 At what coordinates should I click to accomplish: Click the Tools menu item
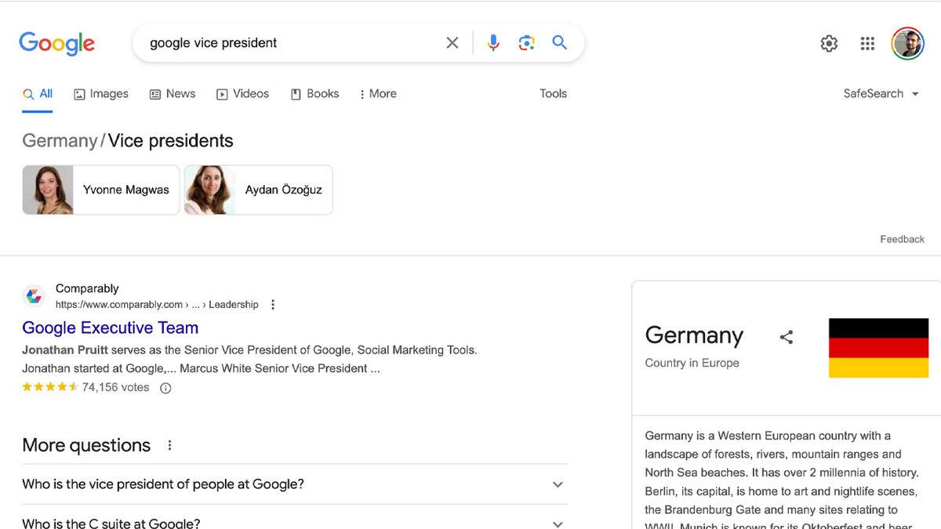tap(552, 93)
